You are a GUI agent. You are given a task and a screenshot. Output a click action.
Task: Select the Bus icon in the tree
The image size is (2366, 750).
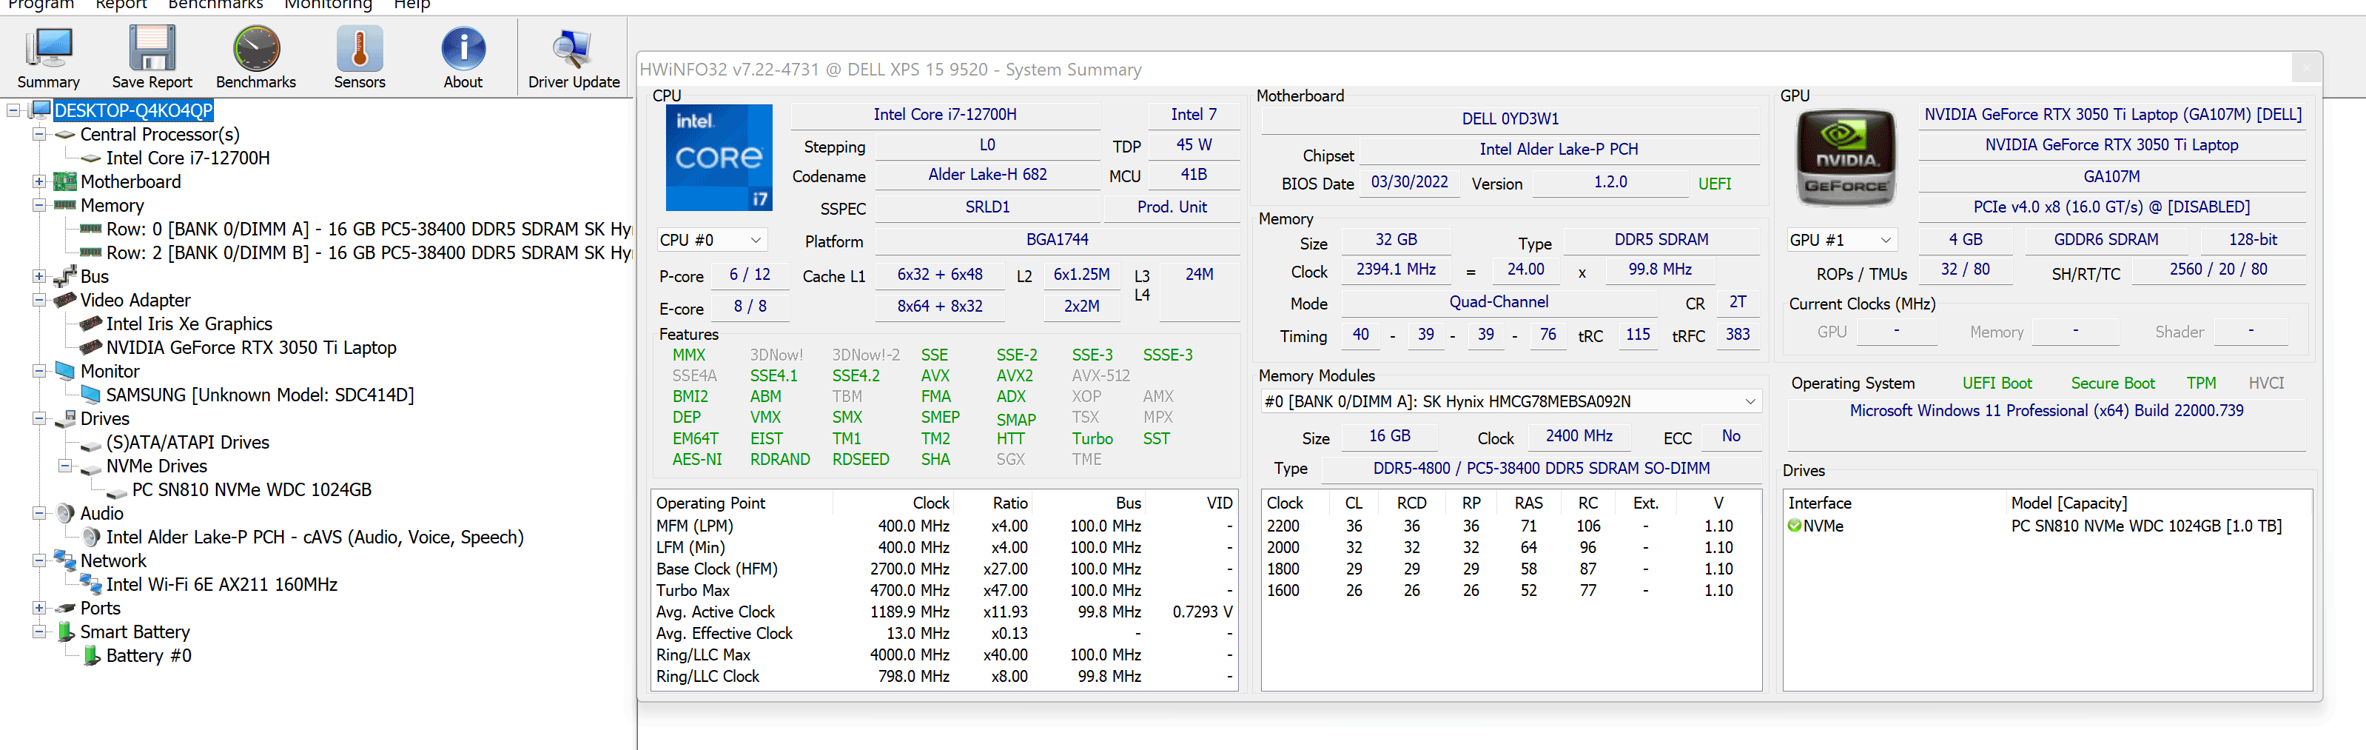tap(64, 277)
